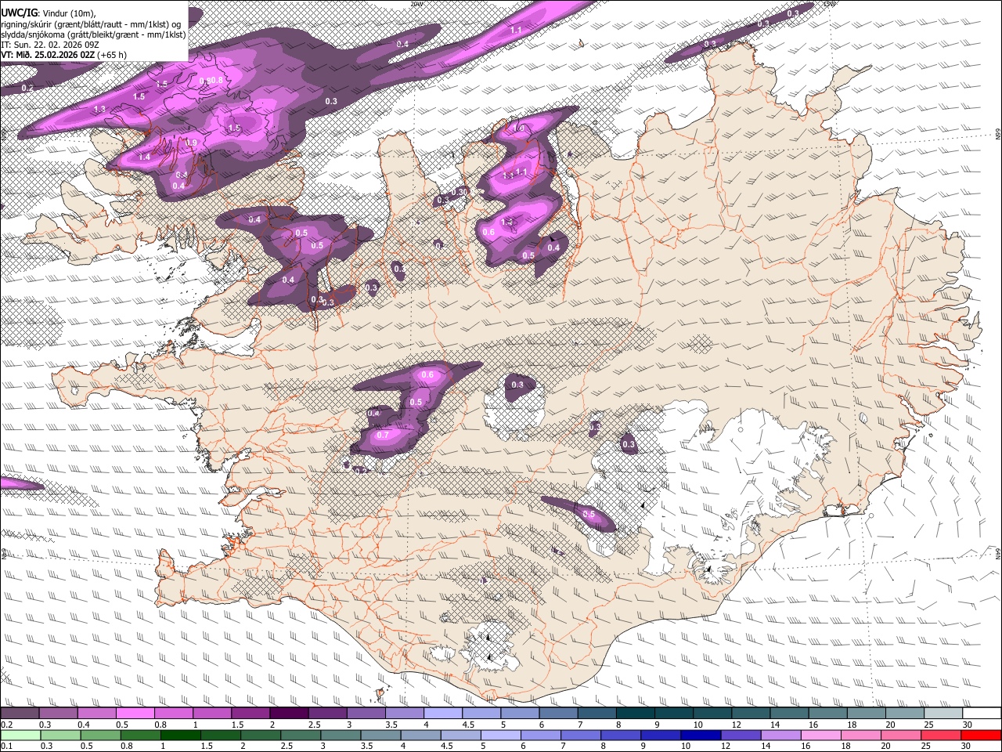Click the dark teal 8–9 snow legend swatch
This screenshot has height=752, width=1002.
[634, 713]
